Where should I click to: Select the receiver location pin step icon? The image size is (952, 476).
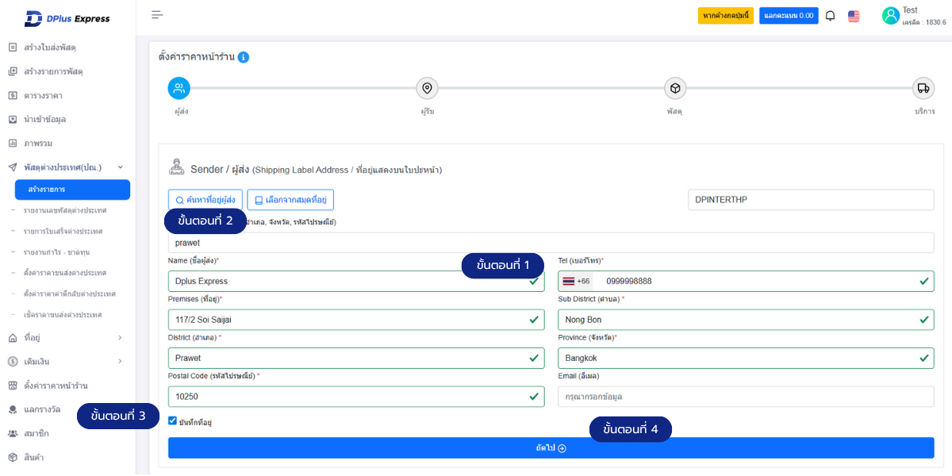(x=427, y=88)
